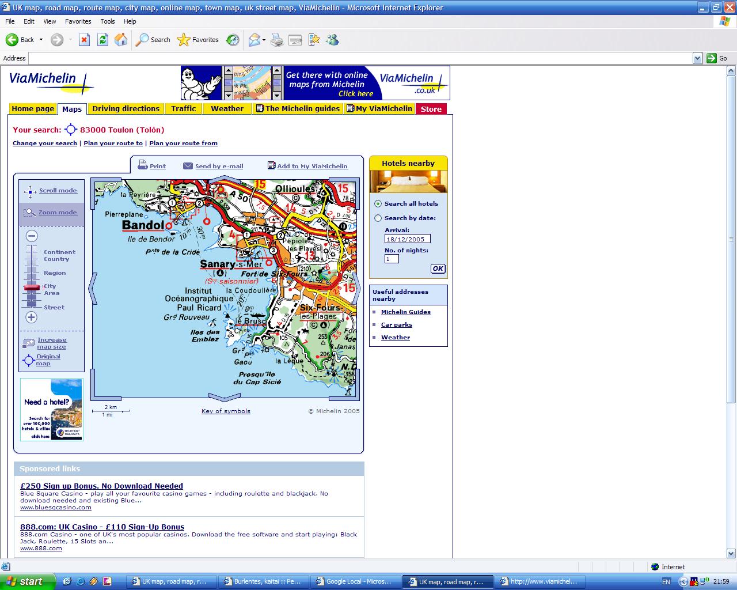Open the Favorites menu in the menu bar
This screenshot has width=737, height=590.
(78, 21)
